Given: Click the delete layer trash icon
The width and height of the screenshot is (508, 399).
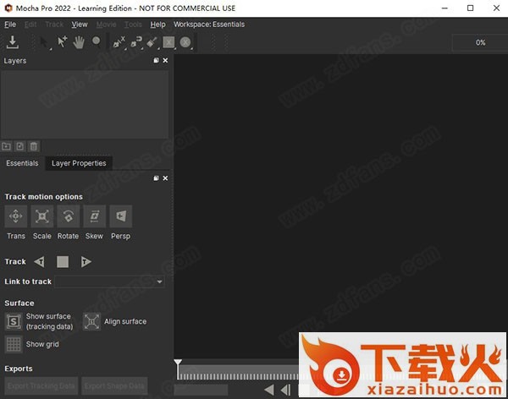Looking at the screenshot, I should (x=34, y=146).
